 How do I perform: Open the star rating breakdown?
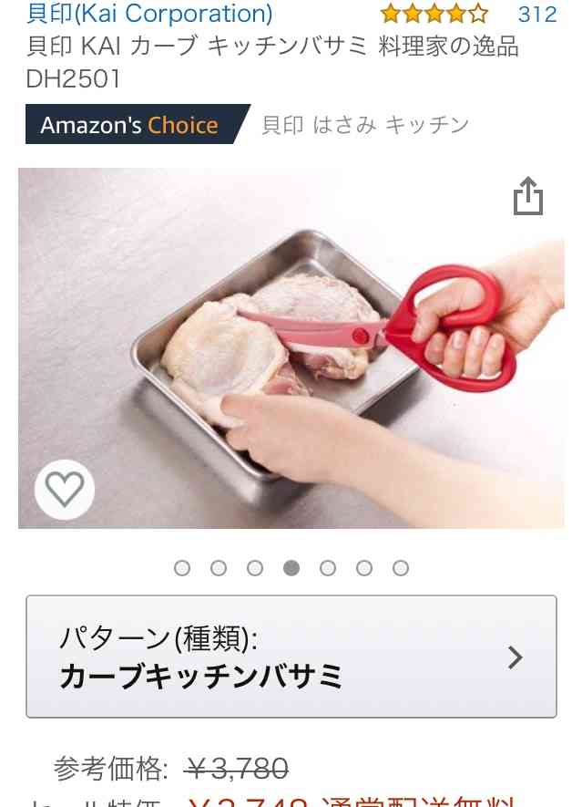tap(434, 14)
